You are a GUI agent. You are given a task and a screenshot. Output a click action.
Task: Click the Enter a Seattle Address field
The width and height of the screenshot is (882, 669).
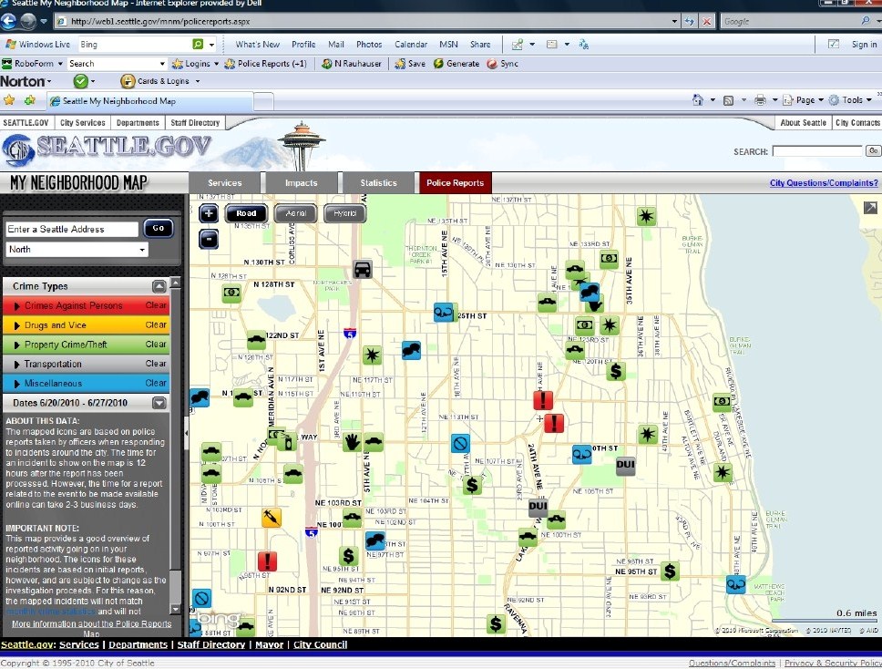(x=72, y=230)
